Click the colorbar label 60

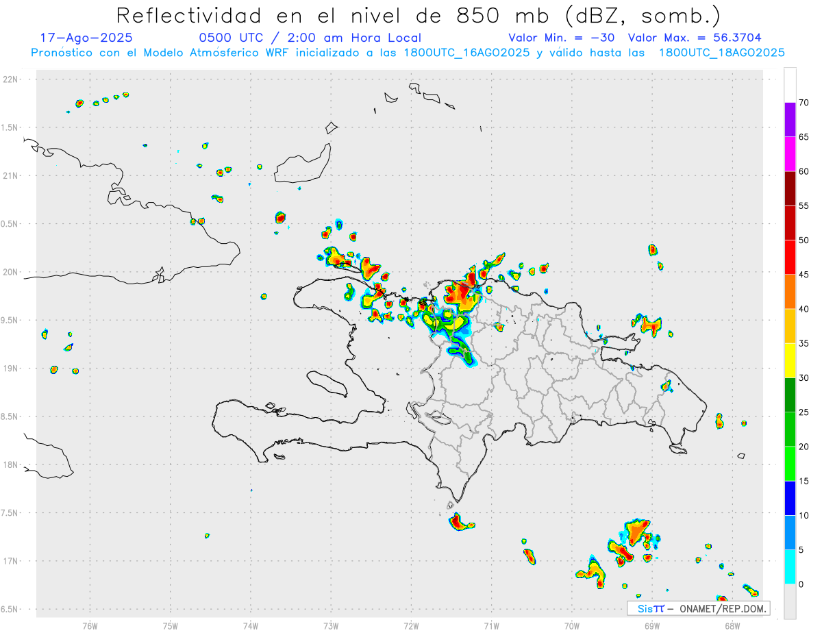point(804,171)
